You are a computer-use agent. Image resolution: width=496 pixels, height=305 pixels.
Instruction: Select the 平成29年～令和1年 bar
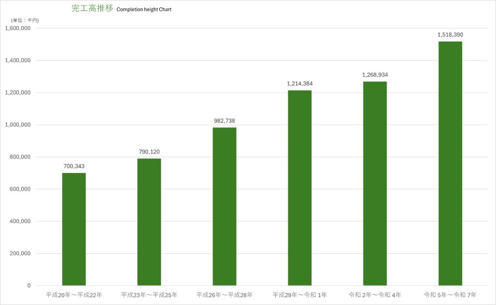299,188
